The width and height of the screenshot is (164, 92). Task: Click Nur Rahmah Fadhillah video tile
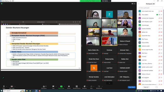coord(94,14)
